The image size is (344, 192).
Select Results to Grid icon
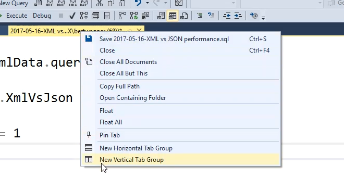pyautogui.click(x=173, y=16)
